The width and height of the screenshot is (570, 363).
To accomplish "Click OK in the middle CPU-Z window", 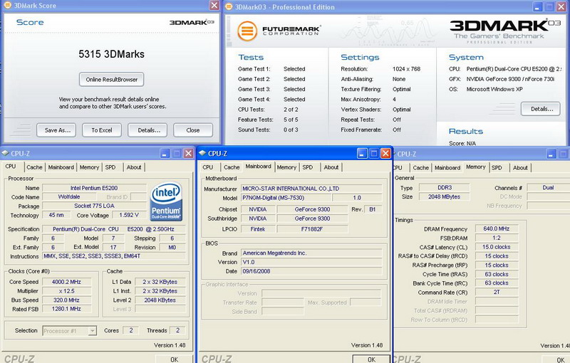I will pyautogui.click(x=371, y=359).
